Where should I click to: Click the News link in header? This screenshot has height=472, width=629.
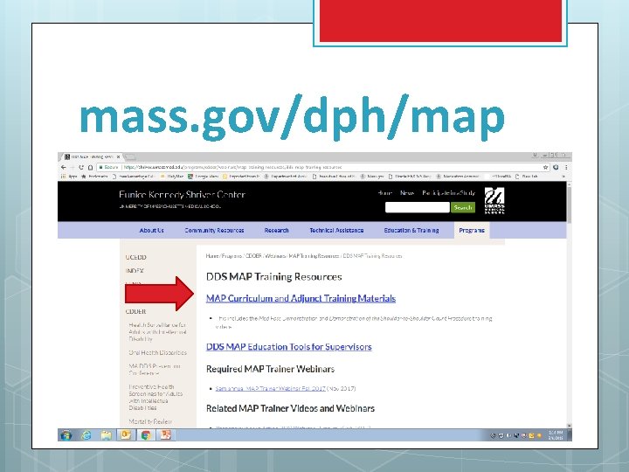[407, 193]
